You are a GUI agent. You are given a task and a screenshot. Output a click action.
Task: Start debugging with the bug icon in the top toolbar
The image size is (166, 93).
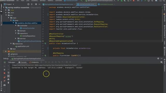tap(122, 1)
